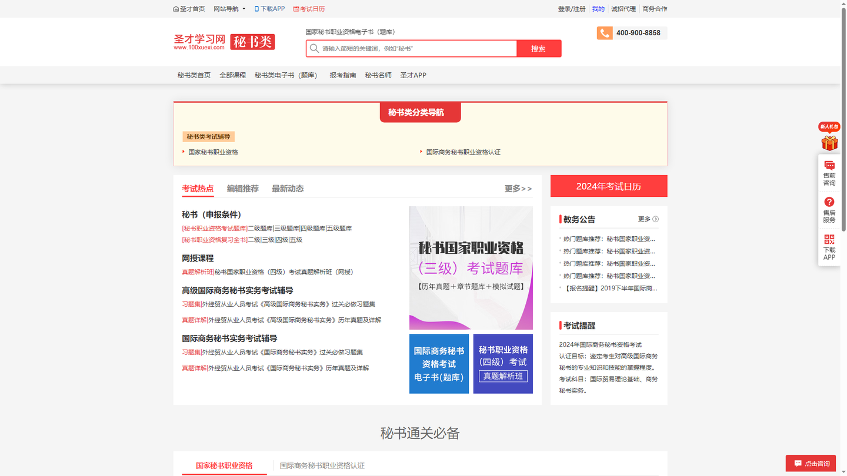The height and width of the screenshot is (476, 847).
Task: Open 售后服务 question mark icon
Action: [x=829, y=202]
